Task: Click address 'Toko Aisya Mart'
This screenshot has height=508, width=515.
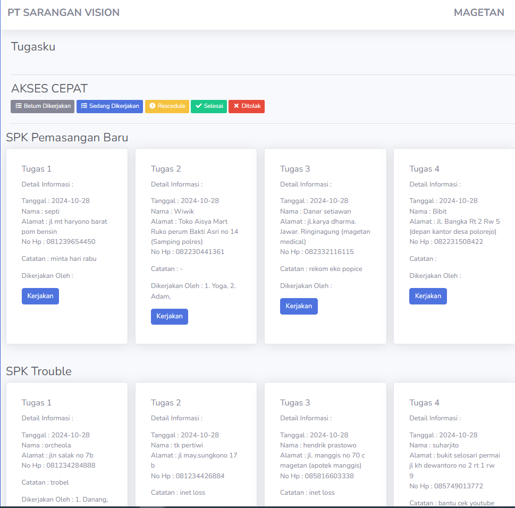Action: 203,222
